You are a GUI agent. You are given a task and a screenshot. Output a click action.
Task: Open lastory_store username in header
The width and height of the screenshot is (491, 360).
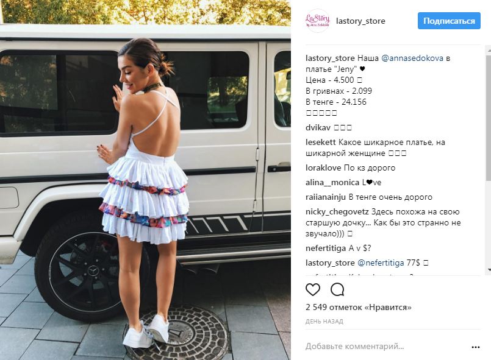click(x=360, y=21)
